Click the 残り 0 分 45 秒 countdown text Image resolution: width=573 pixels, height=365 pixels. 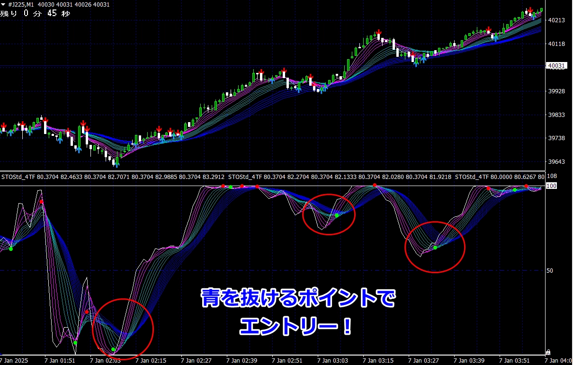[x=35, y=13]
